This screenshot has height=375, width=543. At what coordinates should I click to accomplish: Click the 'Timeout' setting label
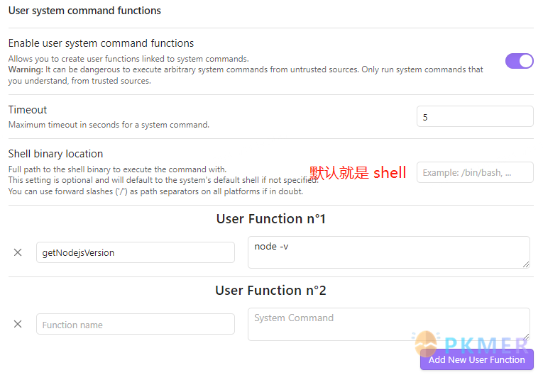pos(28,110)
